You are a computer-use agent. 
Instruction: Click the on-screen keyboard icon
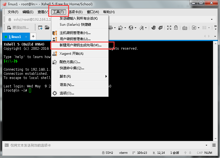click(x=185, y=28)
